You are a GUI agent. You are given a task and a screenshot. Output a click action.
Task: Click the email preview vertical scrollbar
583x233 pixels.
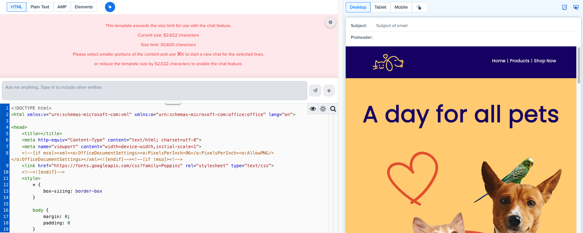coord(579,65)
